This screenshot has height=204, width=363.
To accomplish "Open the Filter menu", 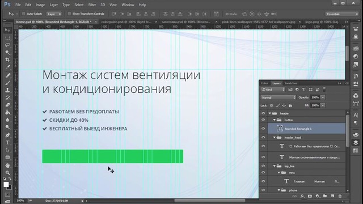I will (92, 5).
